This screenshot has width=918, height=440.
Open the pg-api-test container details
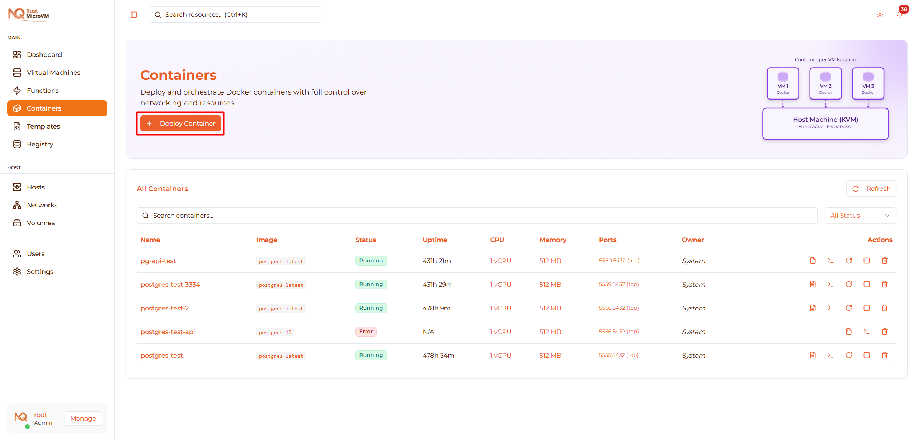158,261
